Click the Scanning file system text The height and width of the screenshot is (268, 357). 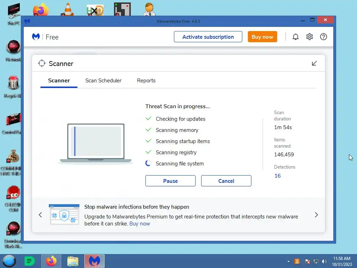point(180,164)
